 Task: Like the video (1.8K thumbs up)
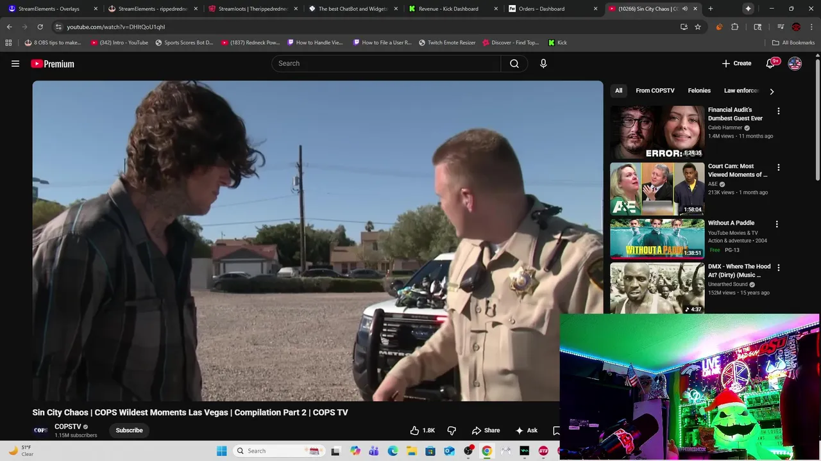(x=423, y=430)
